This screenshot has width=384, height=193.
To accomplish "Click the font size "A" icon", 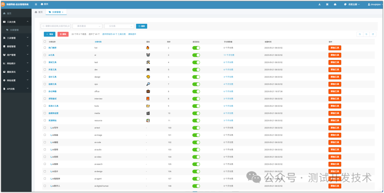I will click(319, 4).
